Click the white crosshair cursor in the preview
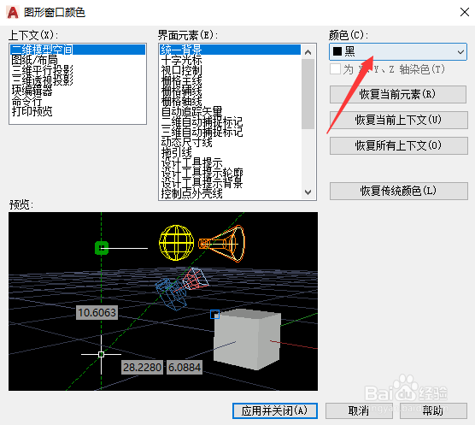475x425 pixels. (x=101, y=354)
